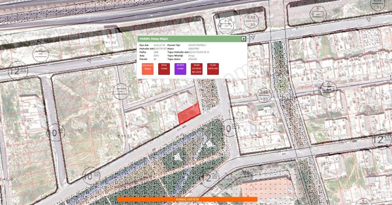This screenshot has width=392, height=205.
Task: Select the Tapu Mahalle Adı value
Action: 199,52
